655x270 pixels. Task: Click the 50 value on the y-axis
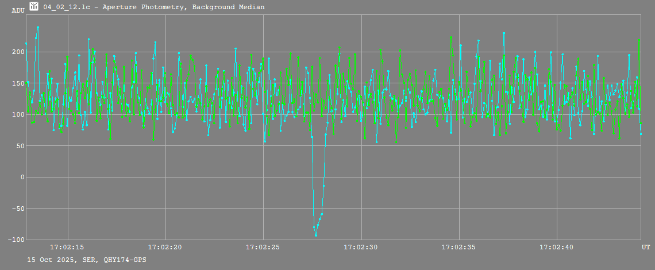click(x=20, y=146)
